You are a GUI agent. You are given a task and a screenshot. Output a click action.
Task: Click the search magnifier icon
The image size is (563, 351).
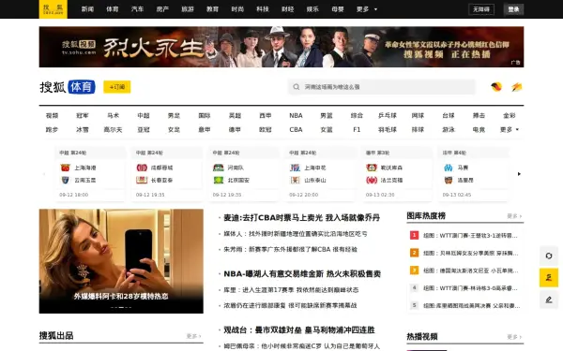[297, 87]
